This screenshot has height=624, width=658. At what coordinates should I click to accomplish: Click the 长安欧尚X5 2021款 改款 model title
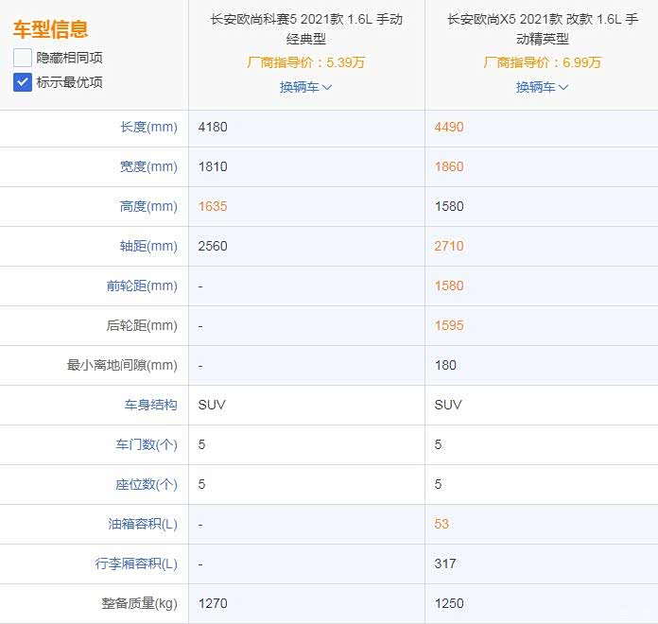click(542, 29)
